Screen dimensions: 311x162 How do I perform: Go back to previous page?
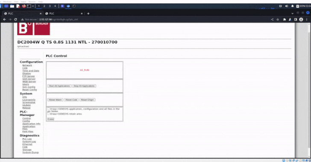click(4, 20)
